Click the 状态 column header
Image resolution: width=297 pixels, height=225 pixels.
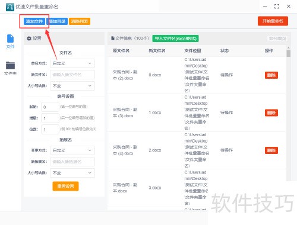(225, 51)
